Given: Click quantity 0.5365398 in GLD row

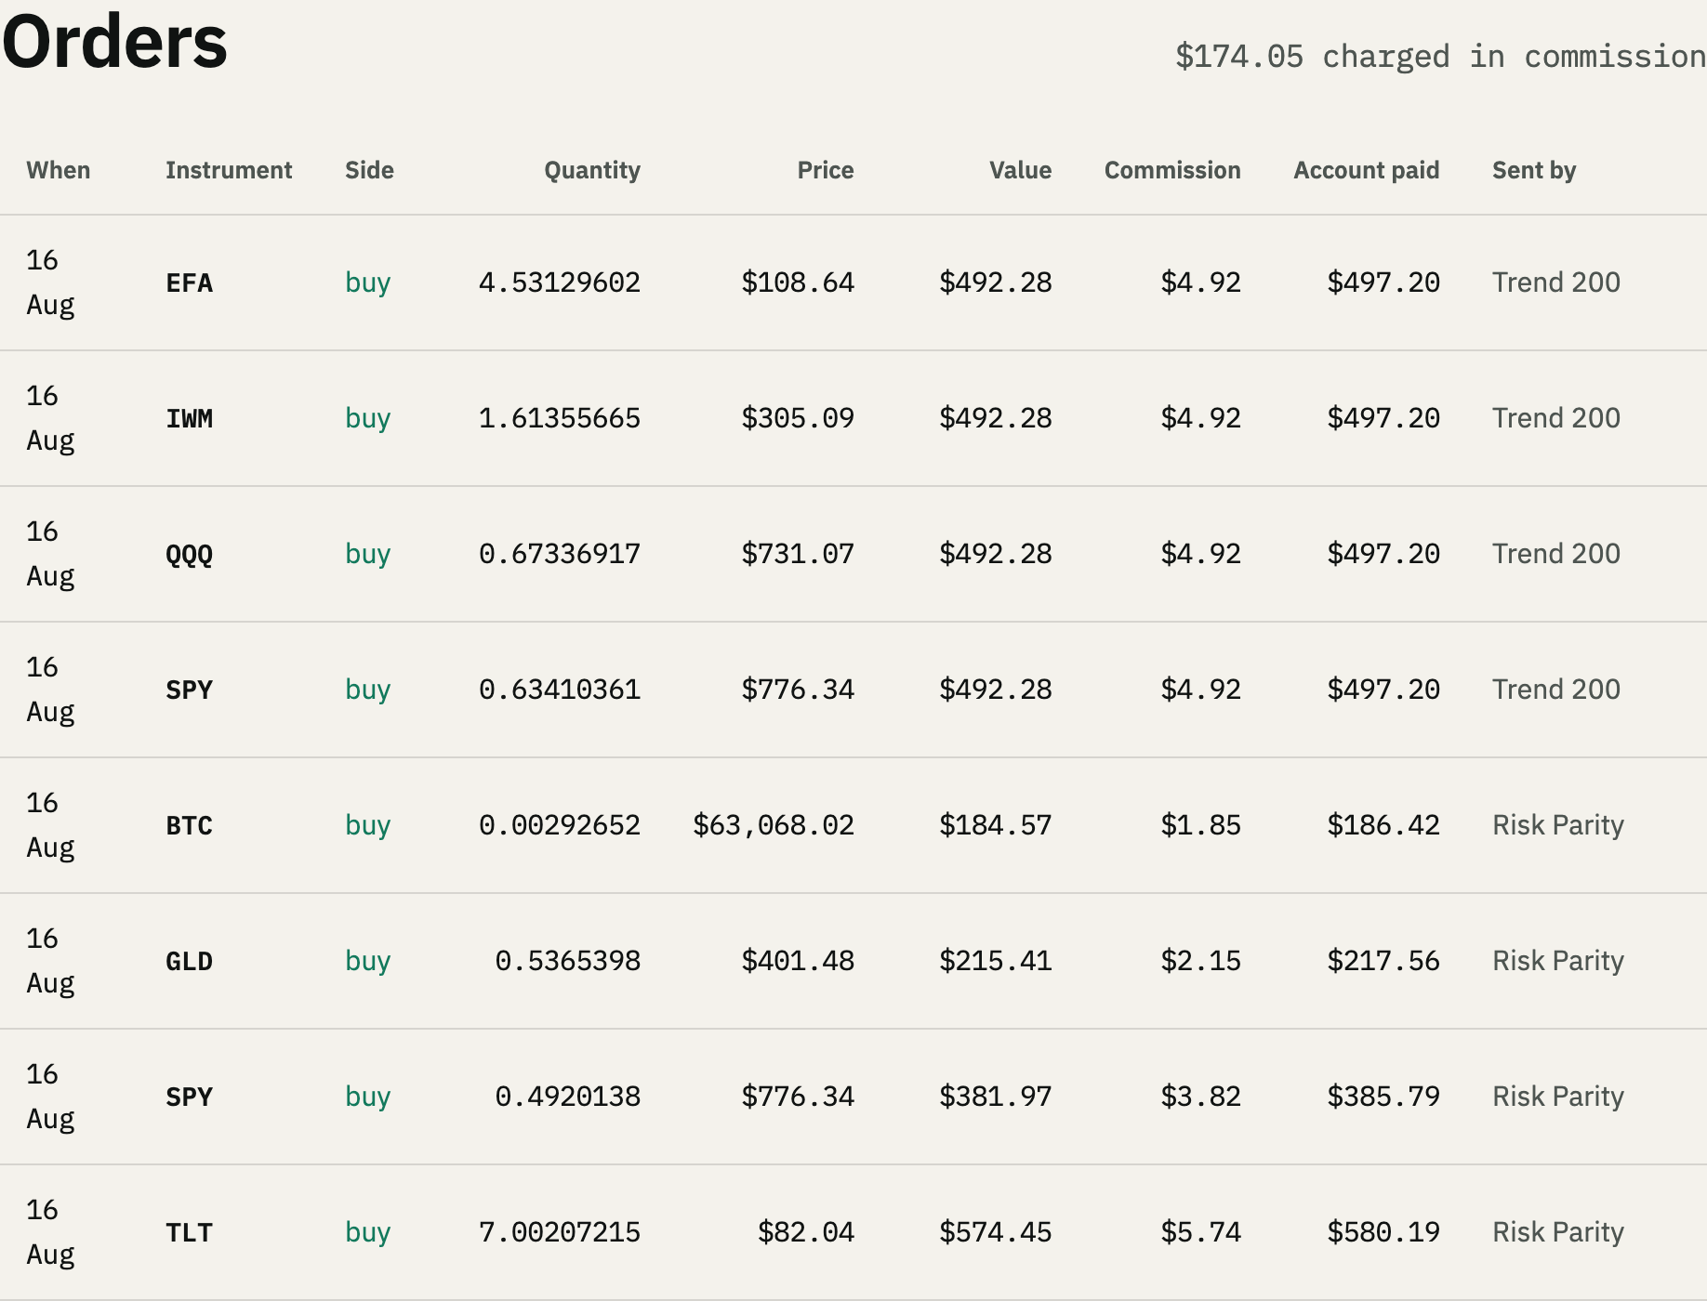Looking at the screenshot, I should pos(568,961).
